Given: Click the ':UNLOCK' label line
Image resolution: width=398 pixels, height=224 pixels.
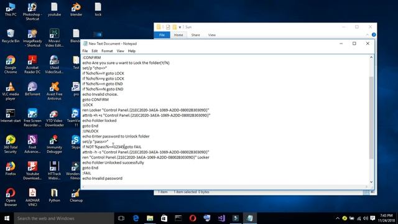Looking at the screenshot, I should click(90, 131).
